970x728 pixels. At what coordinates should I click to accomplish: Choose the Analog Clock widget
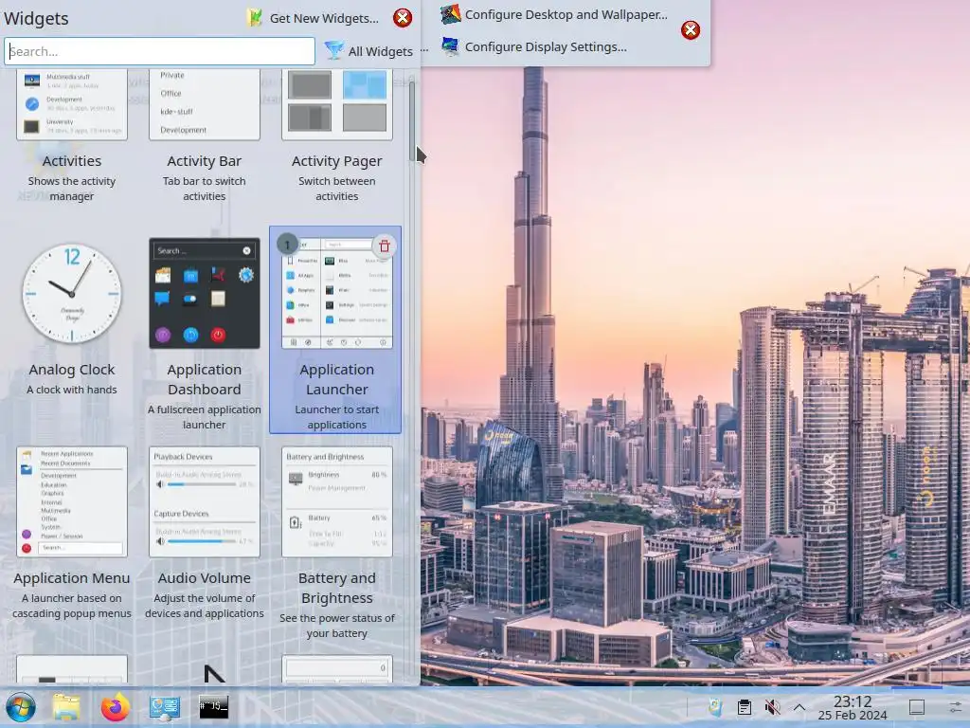pos(72,294)
